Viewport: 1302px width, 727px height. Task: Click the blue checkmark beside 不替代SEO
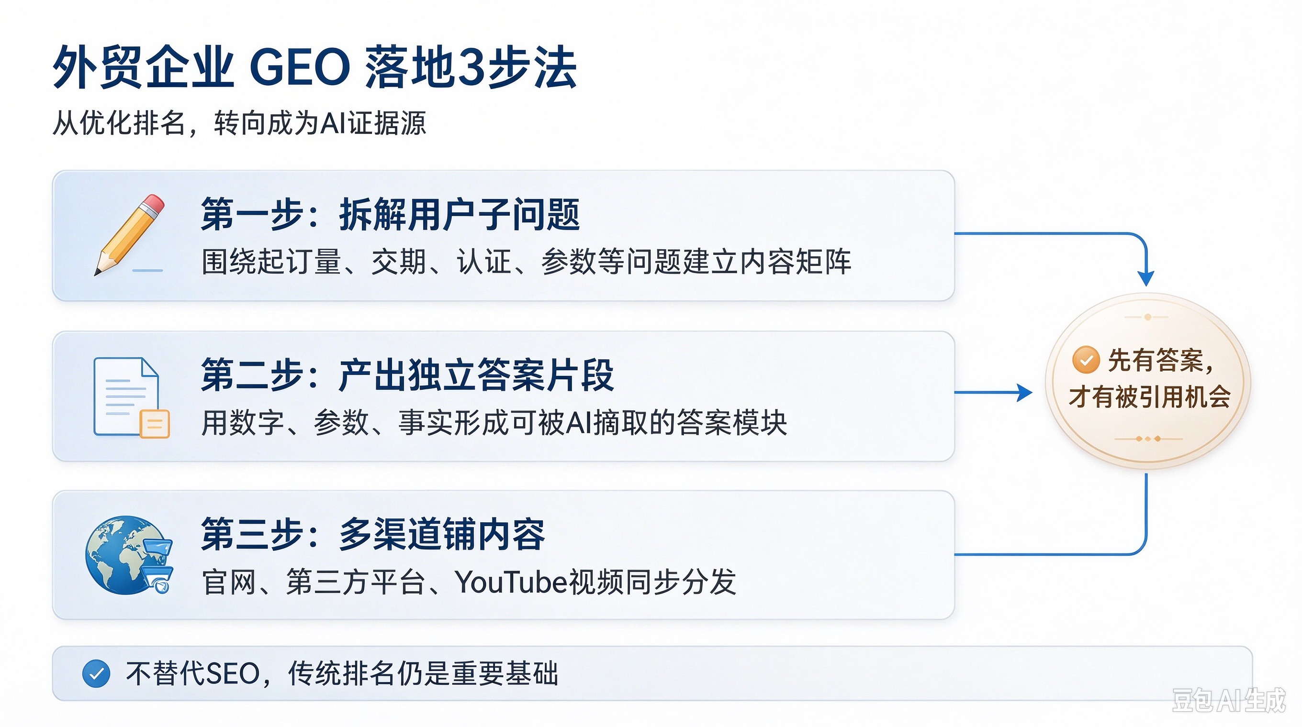96,673
